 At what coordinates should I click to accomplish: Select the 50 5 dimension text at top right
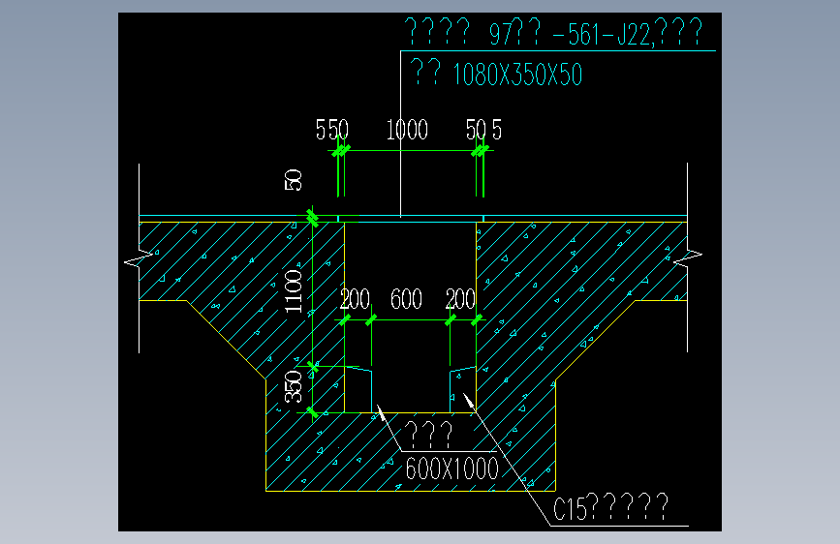483,130
